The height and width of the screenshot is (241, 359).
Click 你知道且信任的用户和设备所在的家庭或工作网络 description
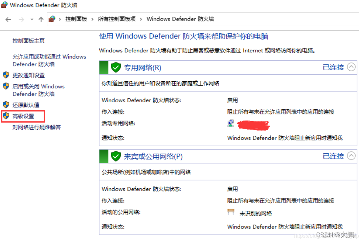point(160,83)
